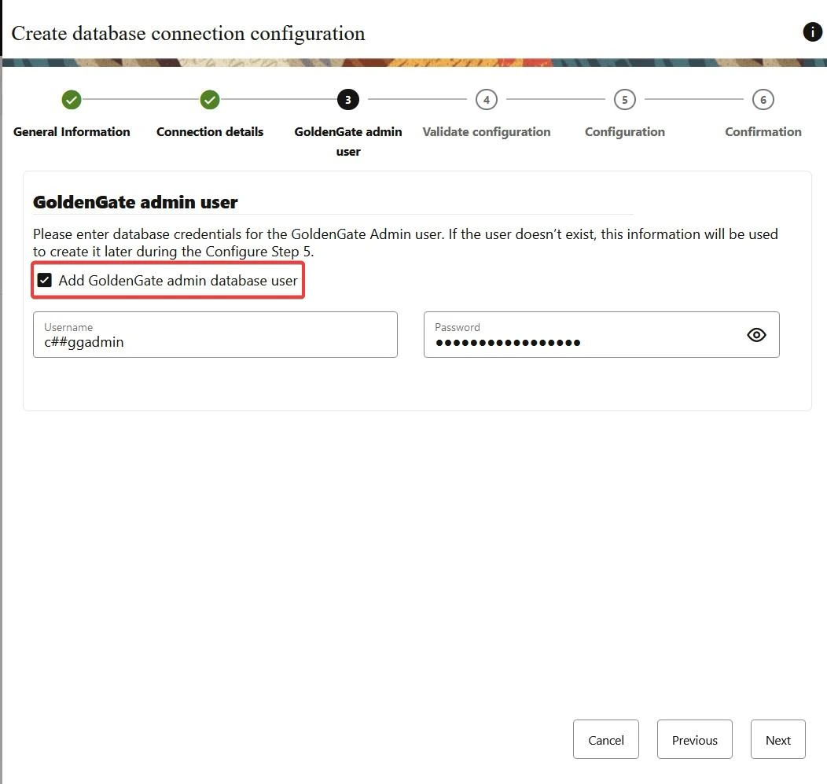The height and width of the screenshot is (784, 827).
Task: Select the Configuration step label
Action: click(624, 132)
